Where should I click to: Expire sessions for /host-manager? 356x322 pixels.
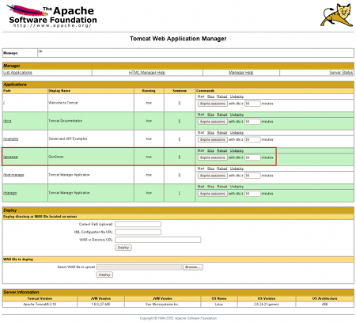[213, 176]
